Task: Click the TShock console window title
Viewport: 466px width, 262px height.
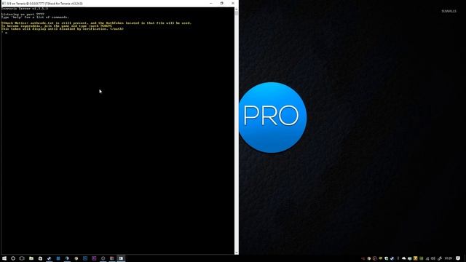Action: pos(44,4)
